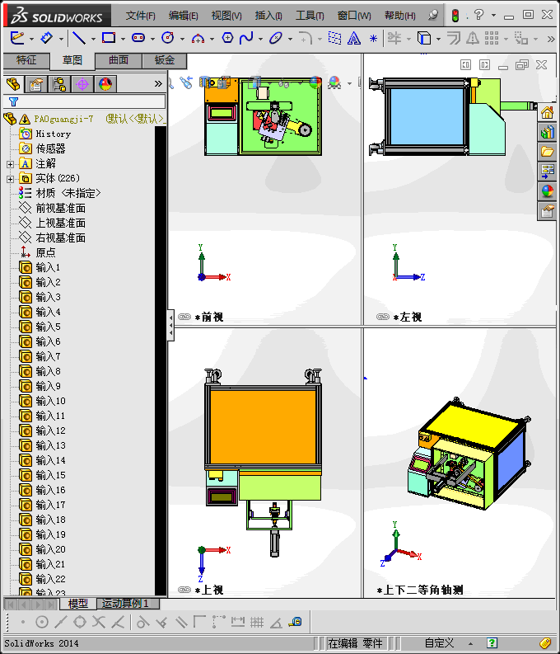Click the Previous View icon in viewport toolbar
Screen dimensions: 560x654
click(186, 82)
